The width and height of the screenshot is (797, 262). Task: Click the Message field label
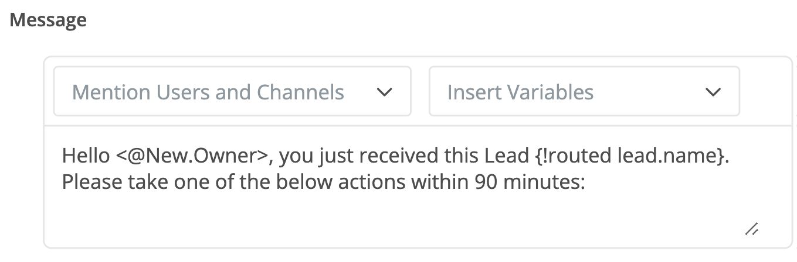[48, 20]
